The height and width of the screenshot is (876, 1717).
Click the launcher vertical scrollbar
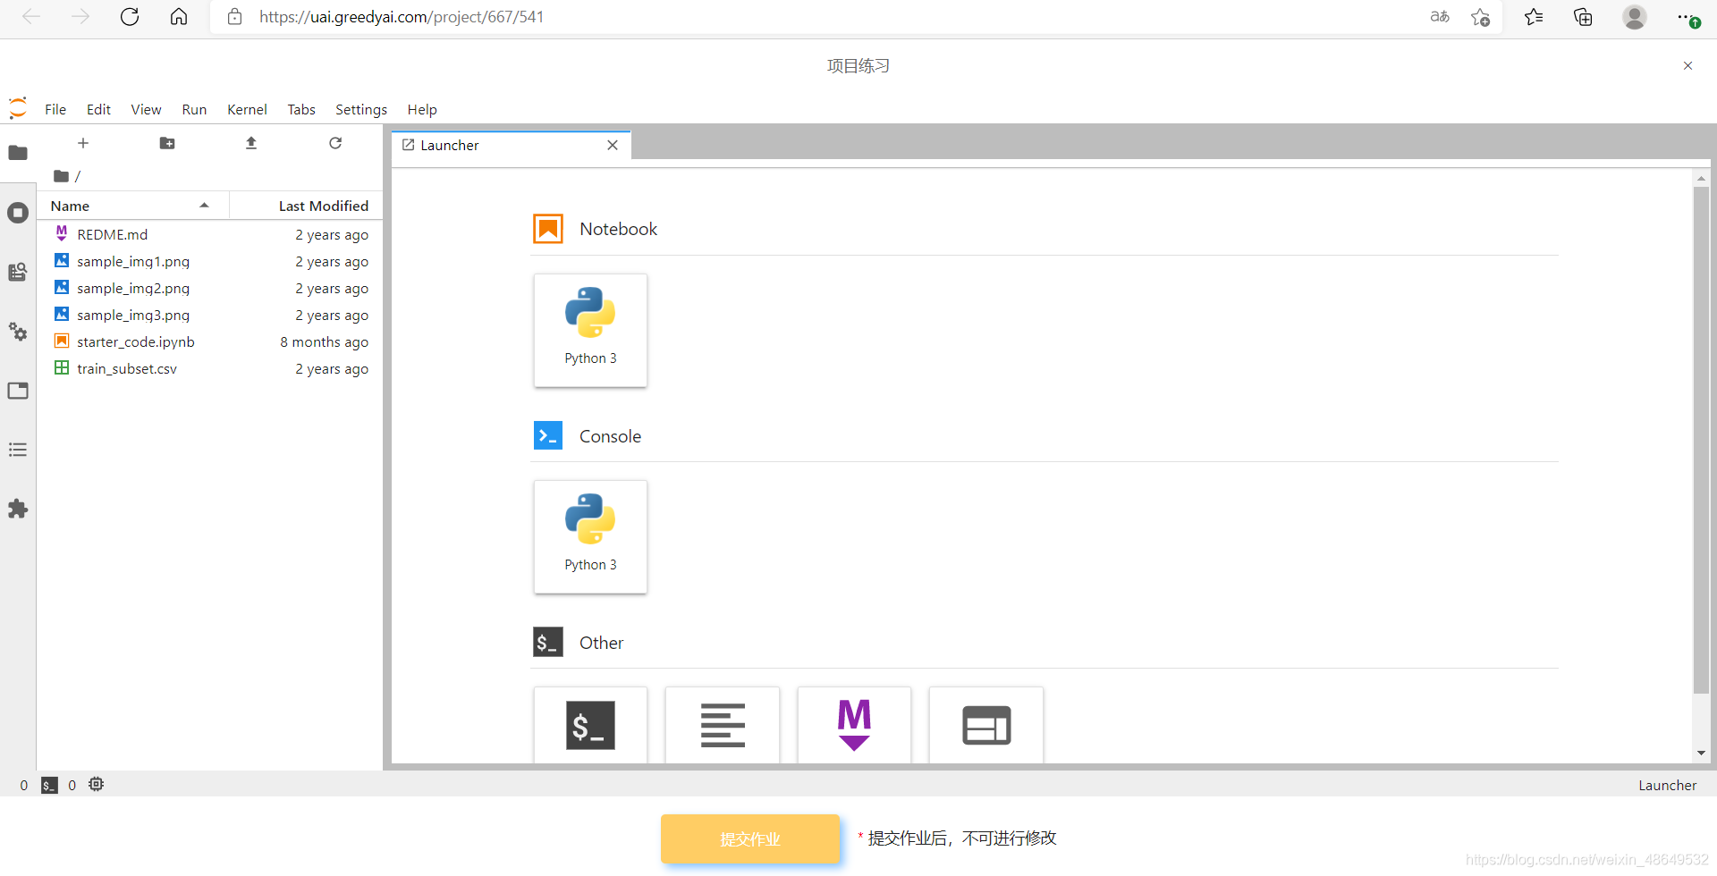tap(1701, 440)
